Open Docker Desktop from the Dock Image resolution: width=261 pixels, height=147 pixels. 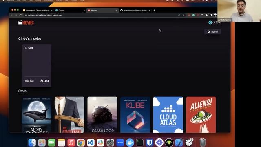[x=130, y=143]
